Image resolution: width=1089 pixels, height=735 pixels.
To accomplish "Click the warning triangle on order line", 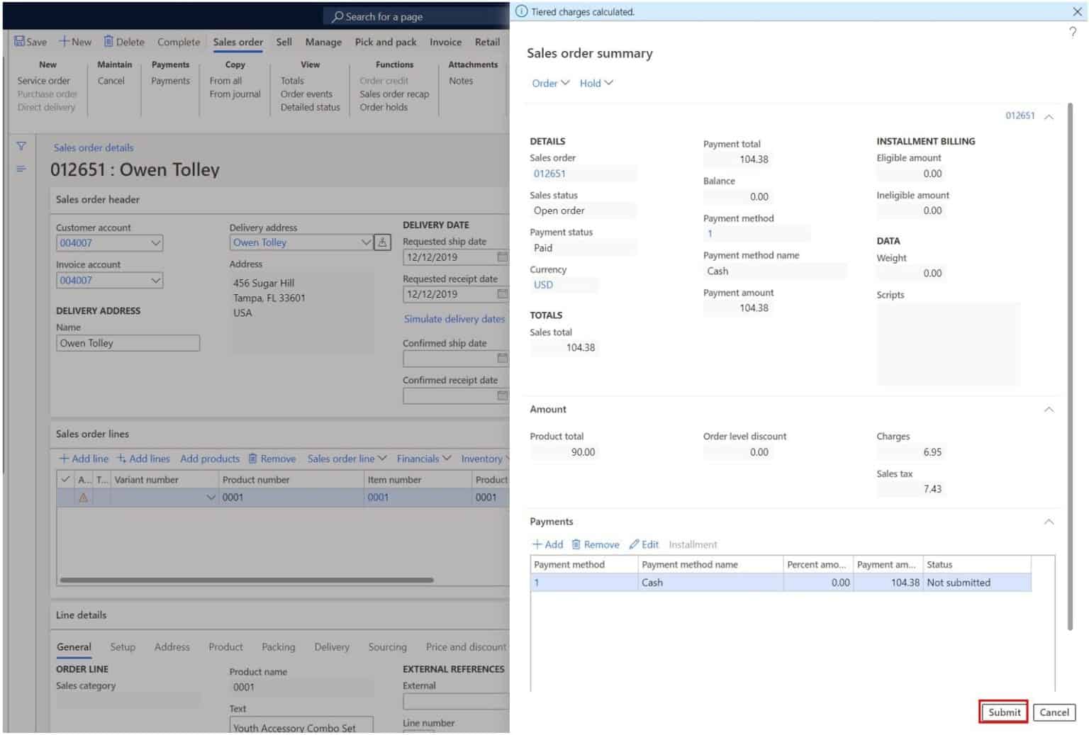I will point(84,498).
